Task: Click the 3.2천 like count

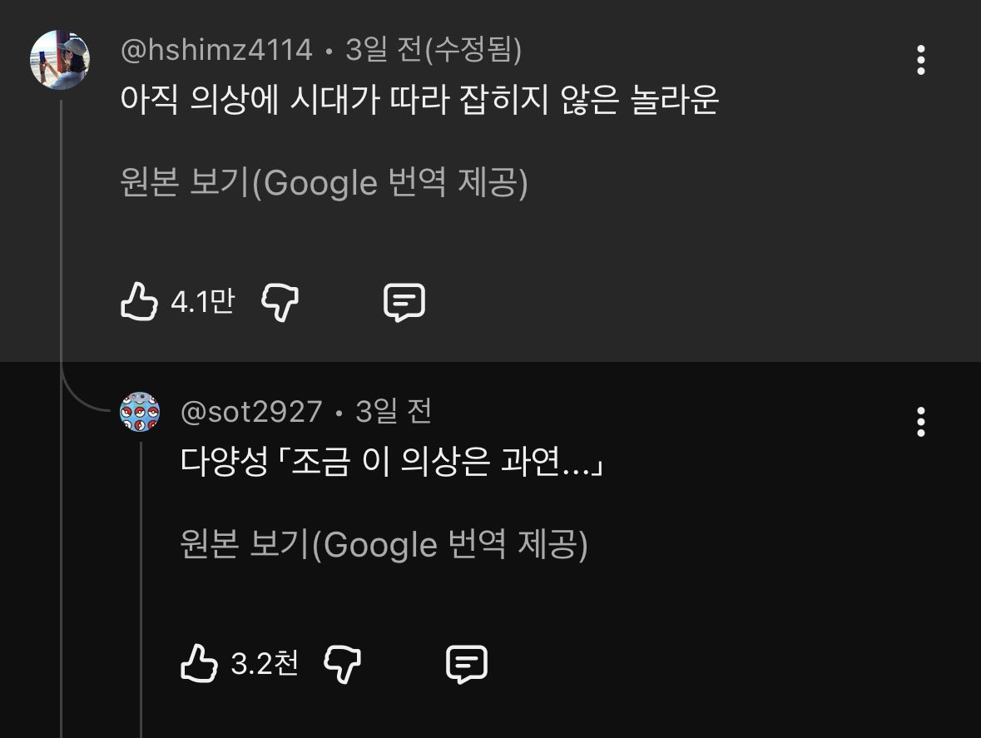Action: 265,663
